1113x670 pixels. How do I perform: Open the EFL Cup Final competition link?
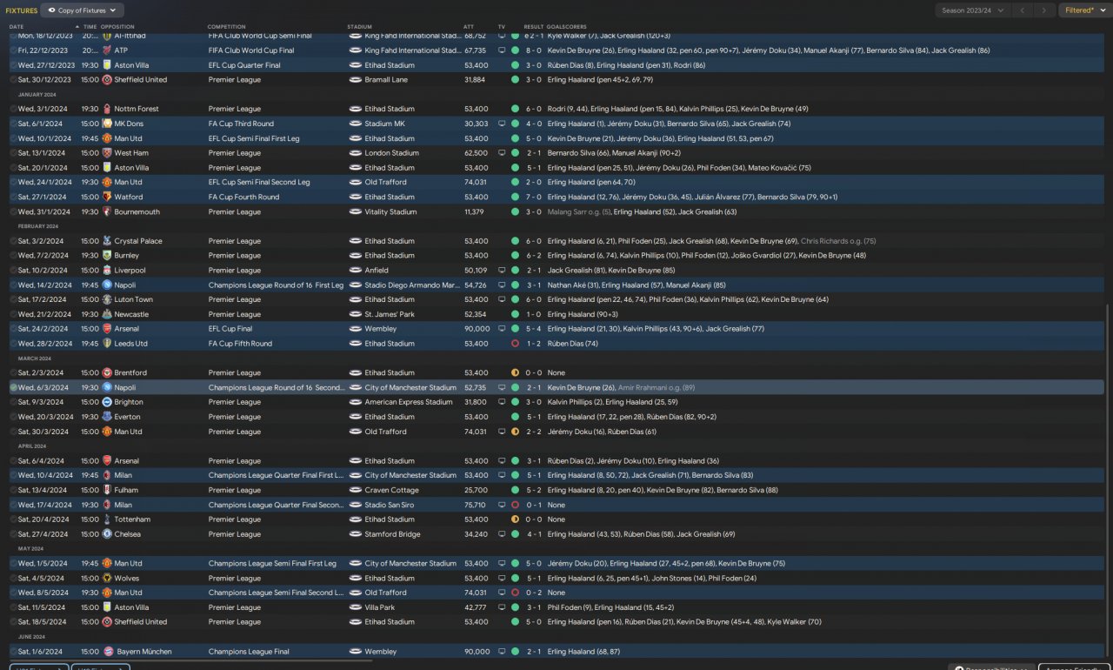(x=231, y=329)
